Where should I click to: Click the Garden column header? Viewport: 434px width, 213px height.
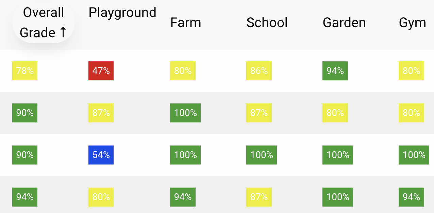pyautogui.click(x=344, y=23)
